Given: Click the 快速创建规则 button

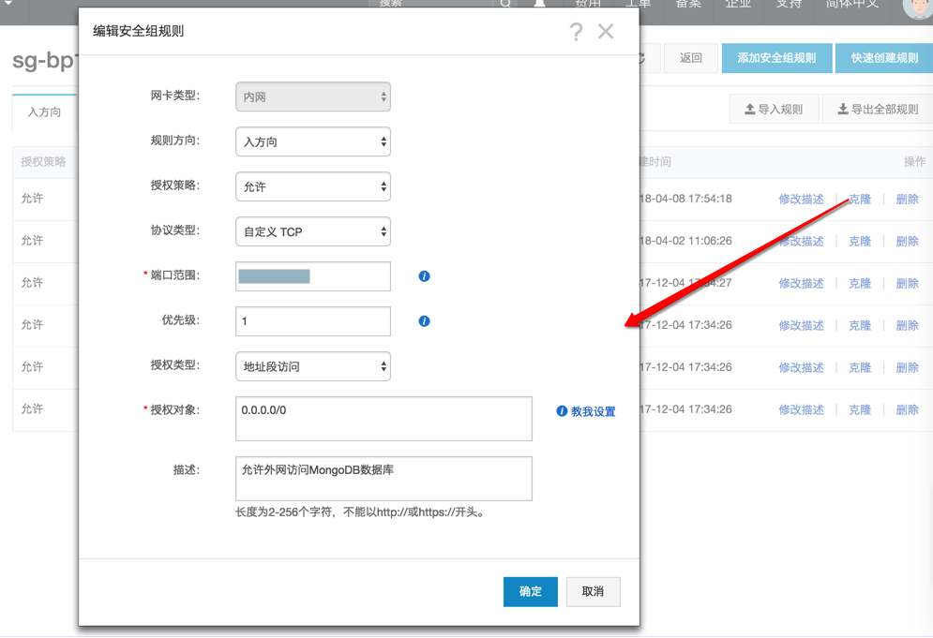Looking at the screenshot, I should click(884, 58).
